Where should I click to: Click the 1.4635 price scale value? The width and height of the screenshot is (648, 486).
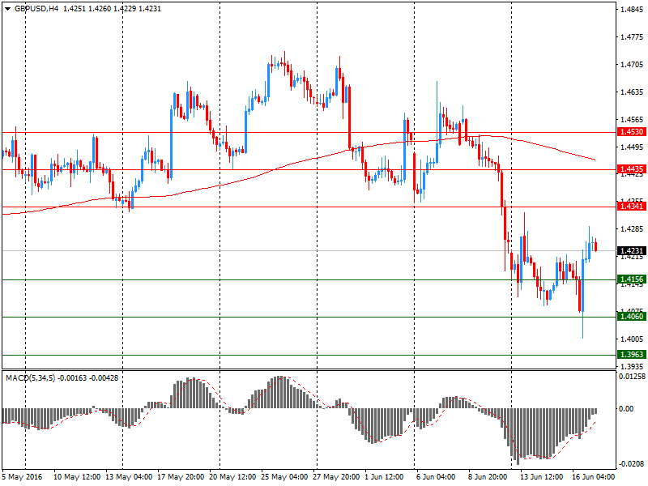click(632, 92)
